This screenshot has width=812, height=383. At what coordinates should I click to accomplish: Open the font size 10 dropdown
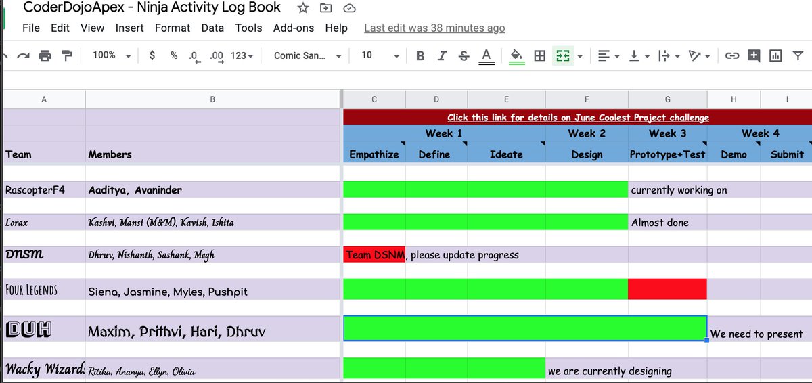coord(380,55)
